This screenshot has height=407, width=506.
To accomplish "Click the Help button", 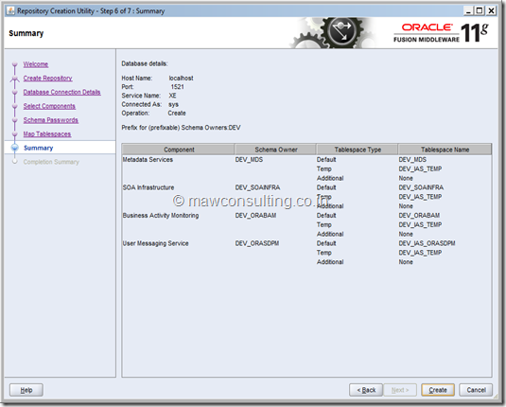I will click(26, 390).
